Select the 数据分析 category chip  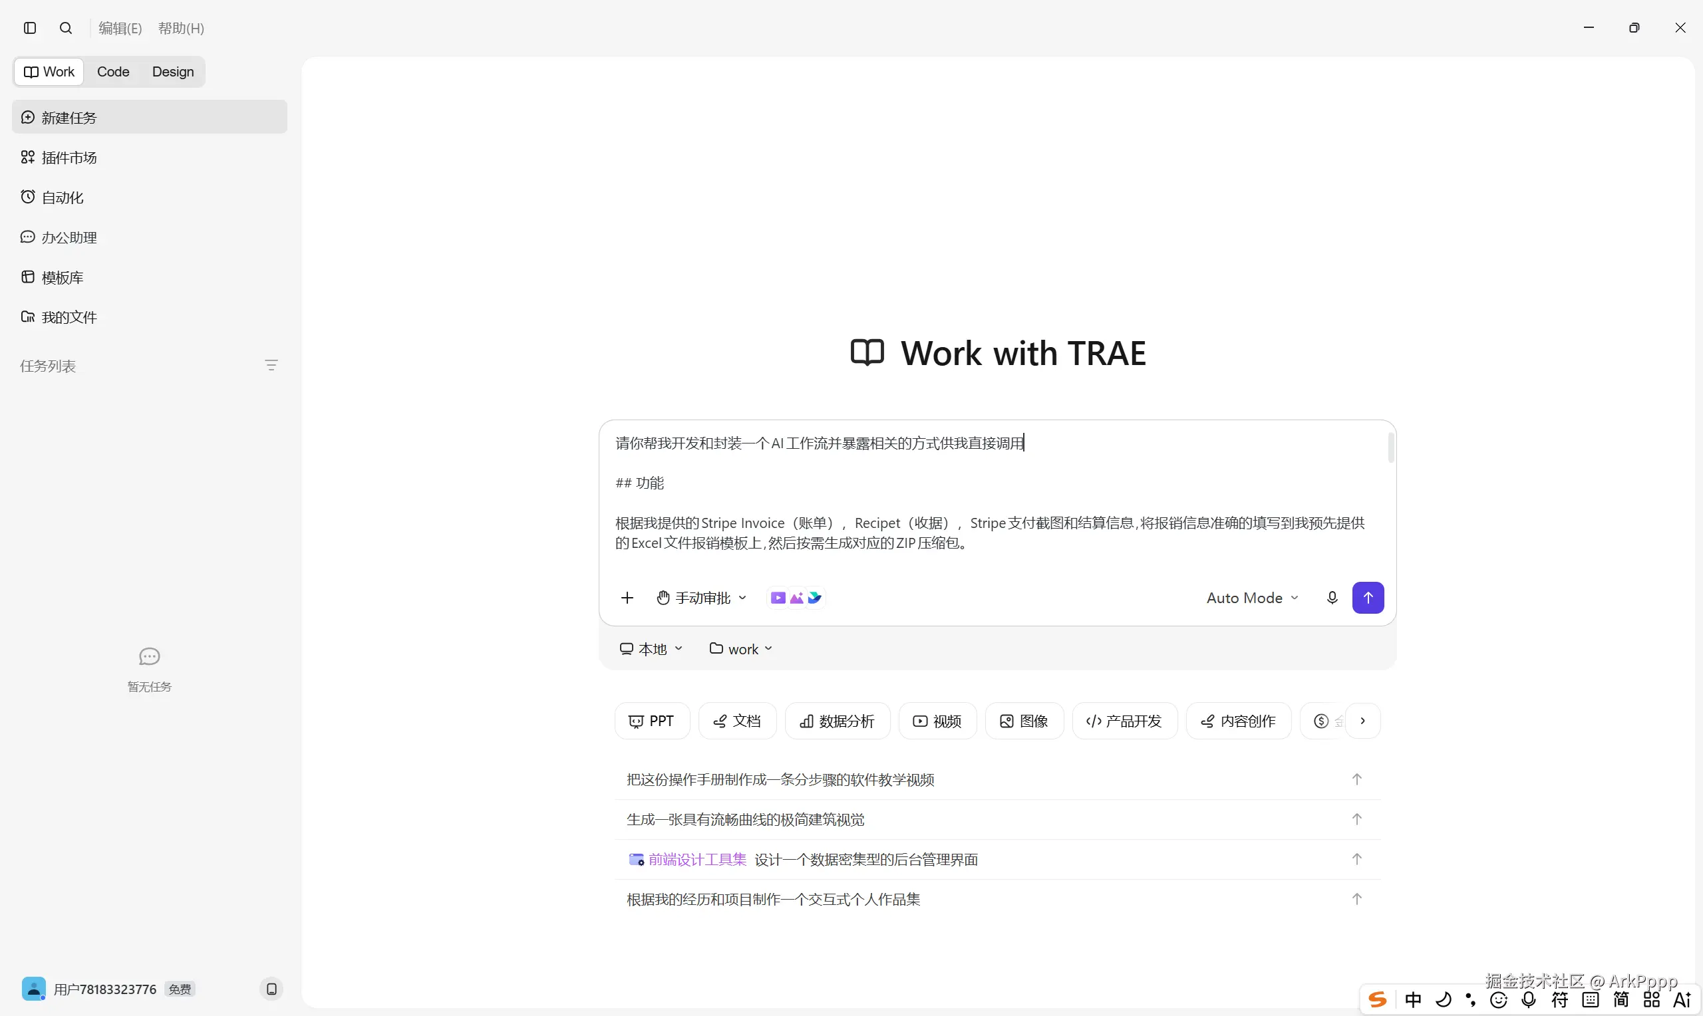(837, 721)
